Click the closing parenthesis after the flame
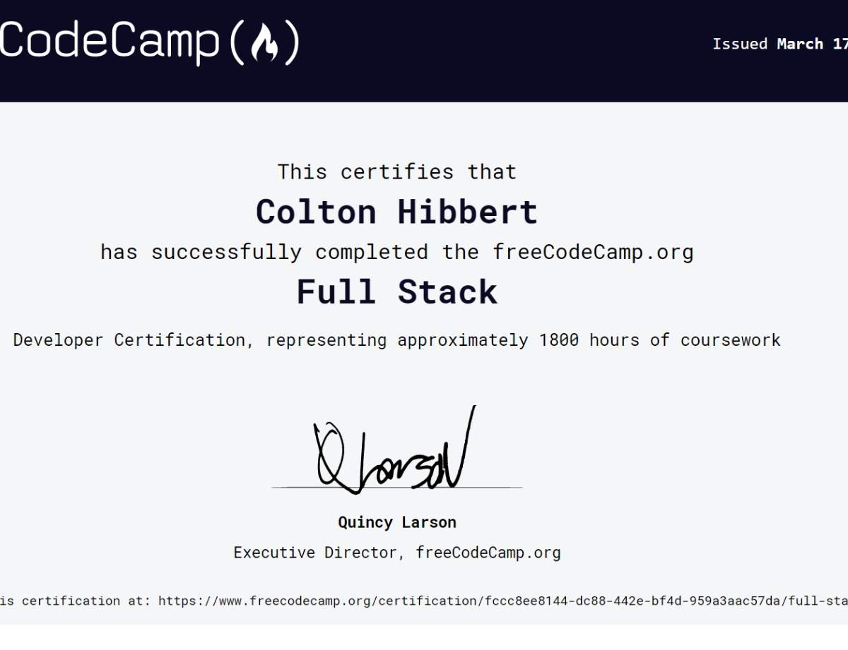848x650 pixels. coord(292,44)
